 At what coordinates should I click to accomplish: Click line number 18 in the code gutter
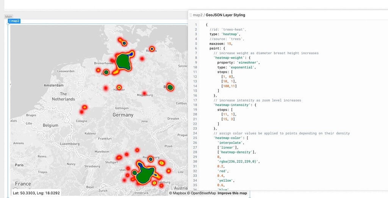coord(196,105)
